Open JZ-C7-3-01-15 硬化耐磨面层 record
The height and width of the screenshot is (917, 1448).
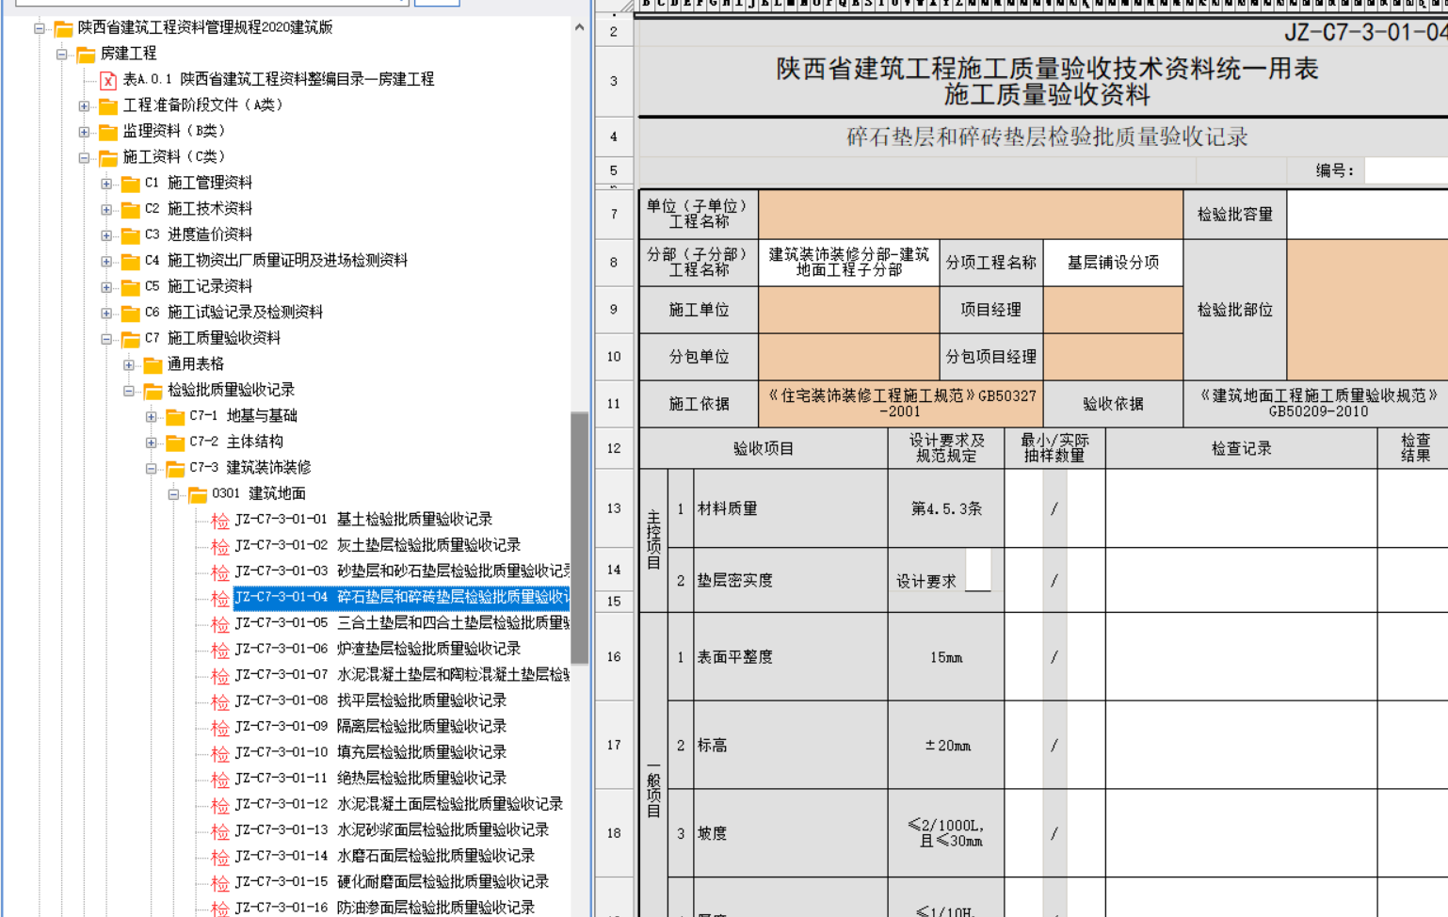pyautogui.click(x=392, y=882)
